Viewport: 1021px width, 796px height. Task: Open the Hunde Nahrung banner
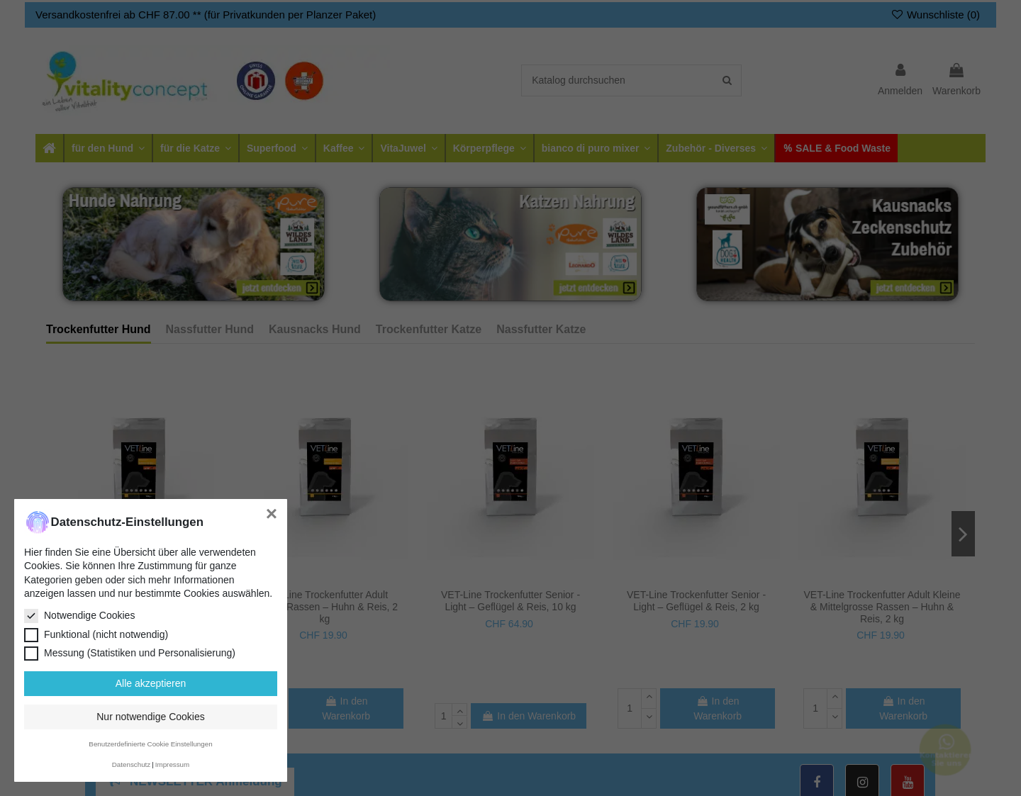[x=194, y=244]
